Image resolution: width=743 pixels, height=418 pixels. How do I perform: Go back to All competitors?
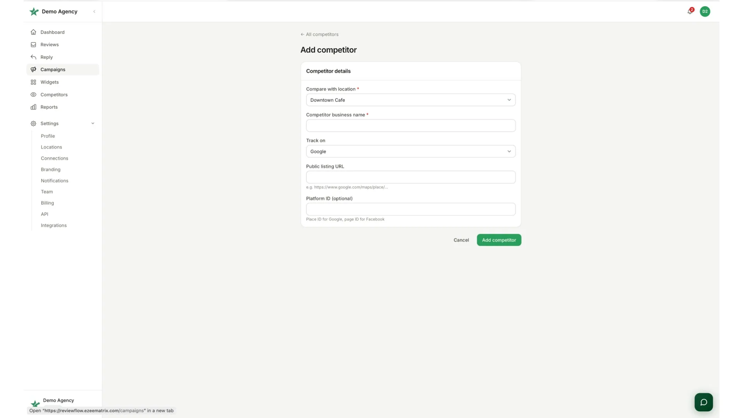pos(319,34)
